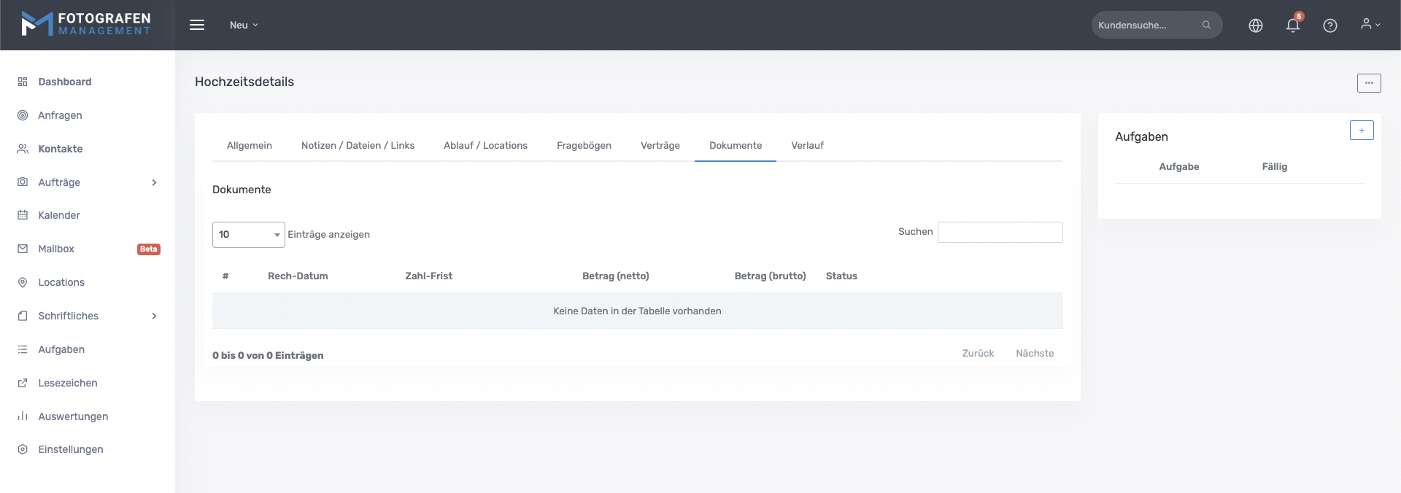Open the user account dropdown

click(1370, 25)
